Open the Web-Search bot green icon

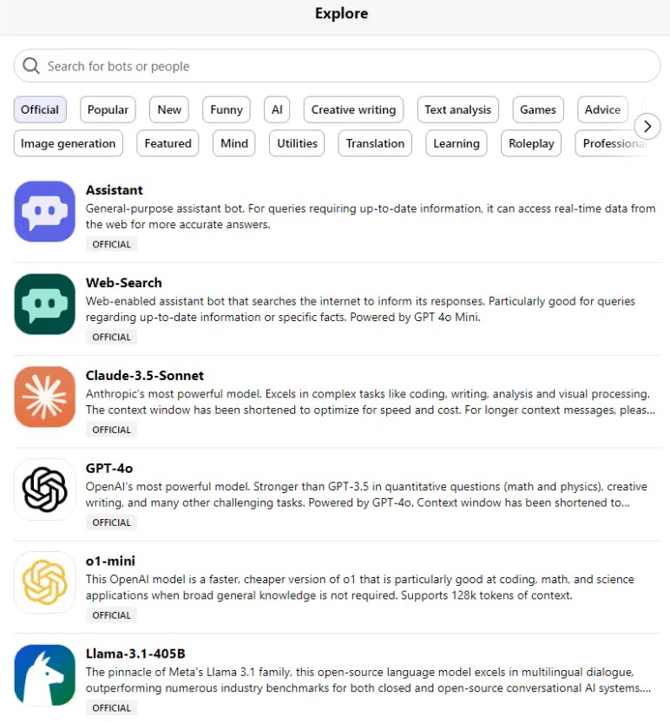pos(44,304)
